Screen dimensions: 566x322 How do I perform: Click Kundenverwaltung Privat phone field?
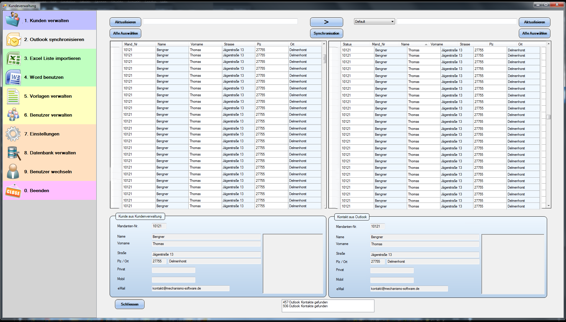[173, 270]
